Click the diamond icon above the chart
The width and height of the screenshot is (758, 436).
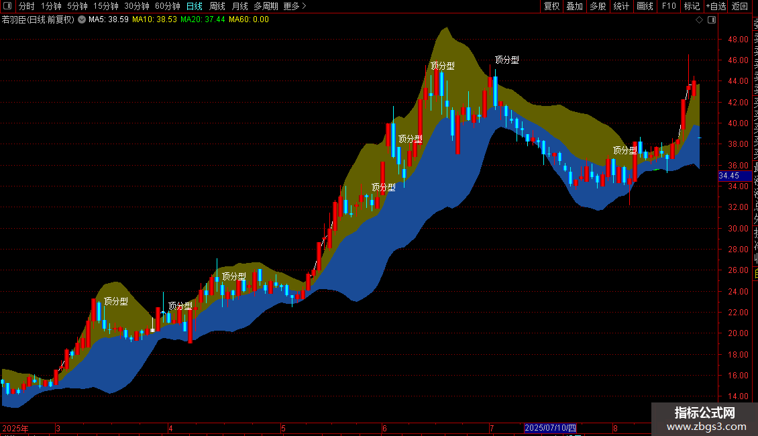pos(699,20)
